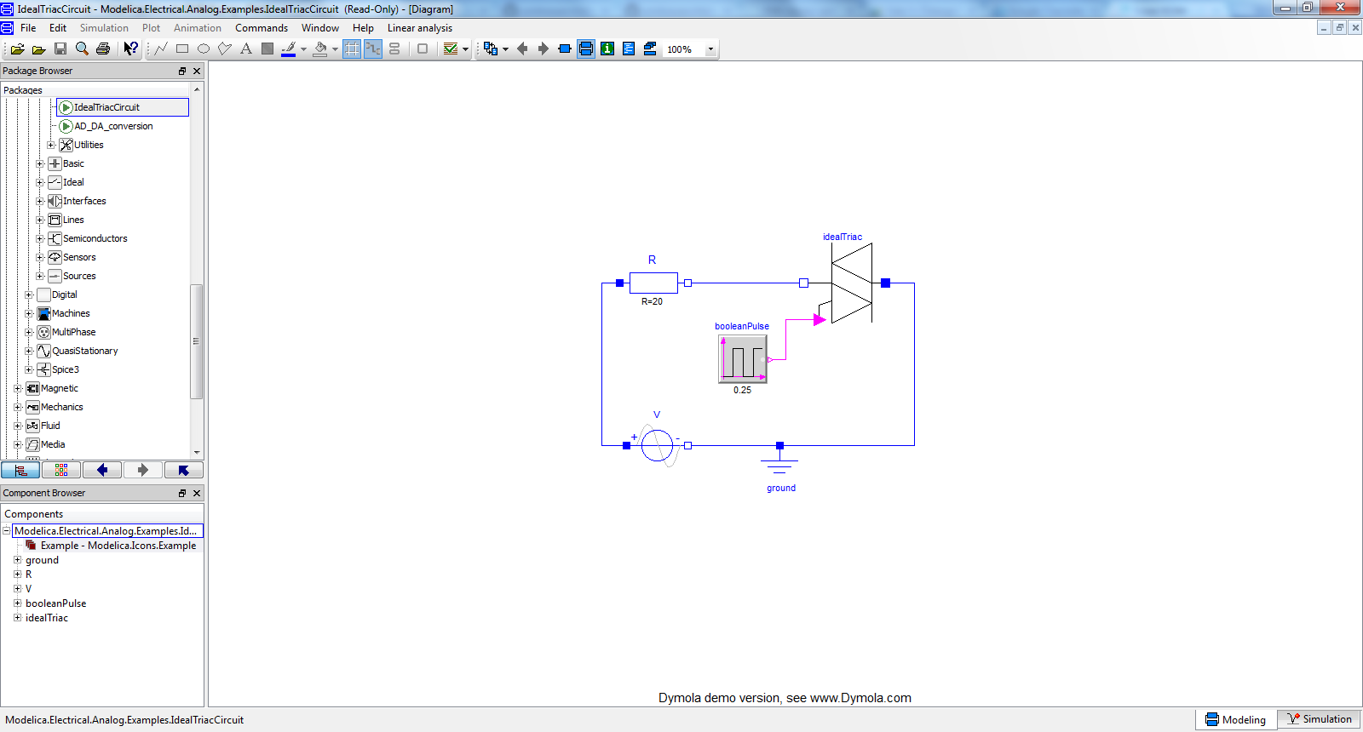Screen dimensions: 1363x732
Task: Click the recent models icon
Action: (491, 49)
